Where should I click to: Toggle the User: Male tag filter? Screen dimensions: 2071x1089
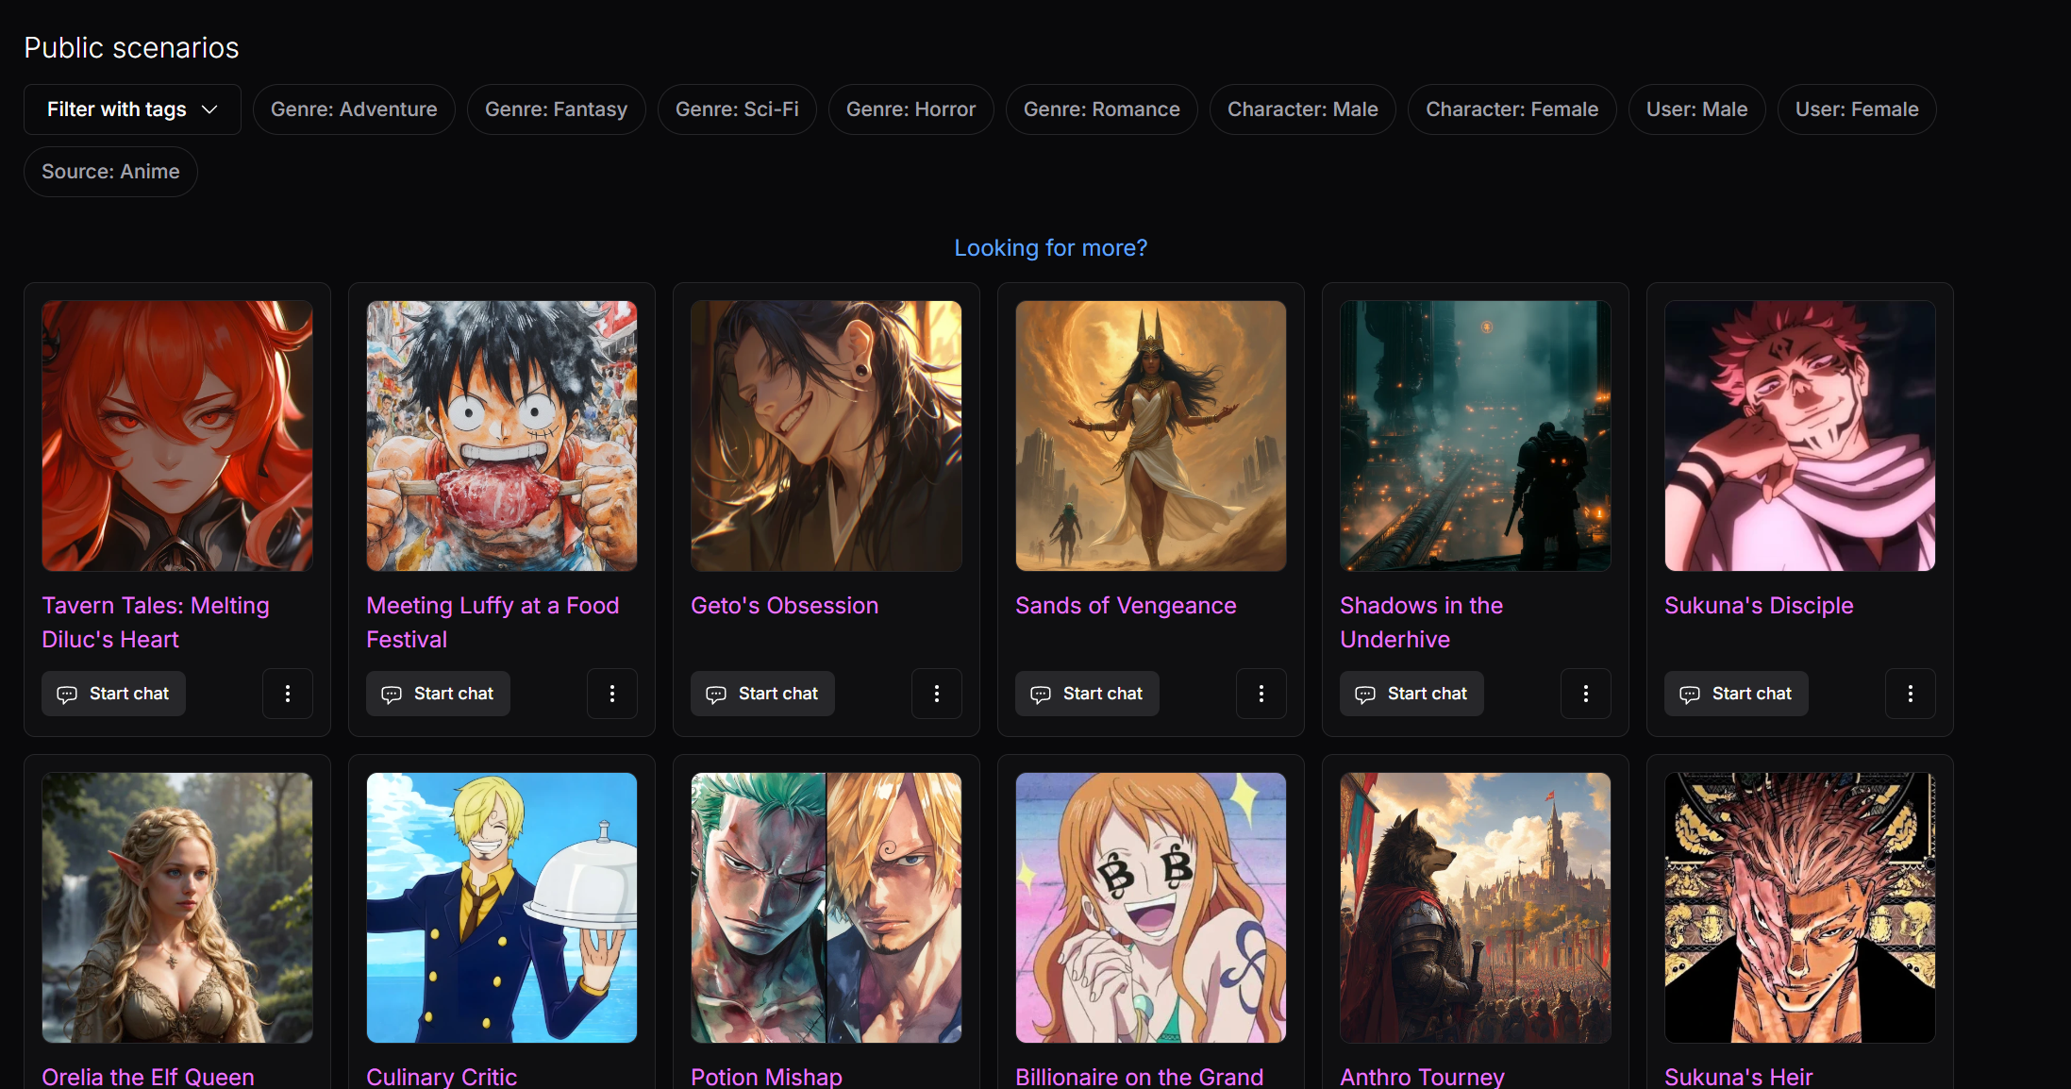point(1696,109)
